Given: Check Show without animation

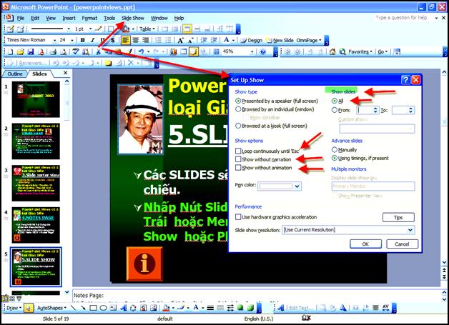Looking at the screenshot, I should pyautogui.click(x=238, y=167).
